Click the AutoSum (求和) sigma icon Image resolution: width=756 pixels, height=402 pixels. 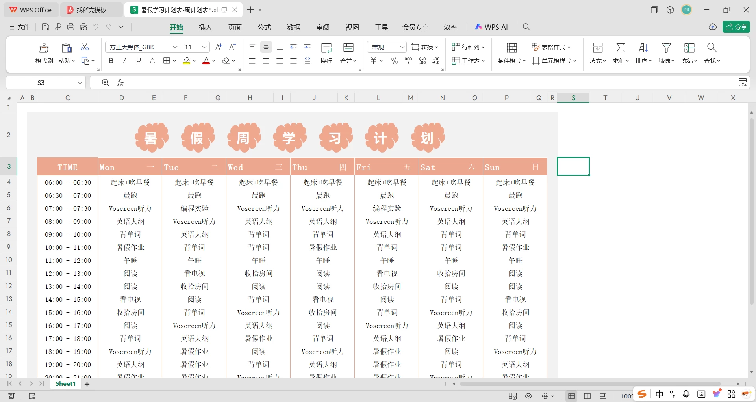coord(621,48)
